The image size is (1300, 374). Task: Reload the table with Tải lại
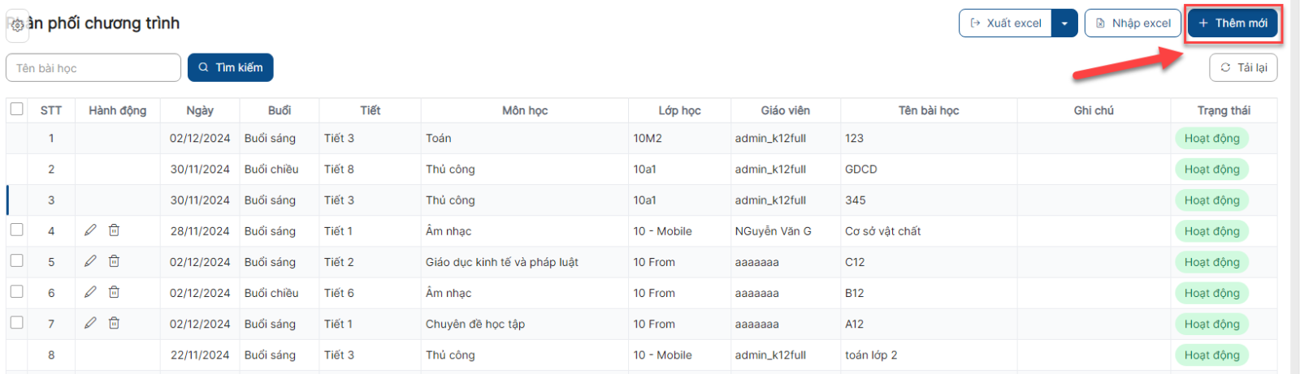[1243, 67]
